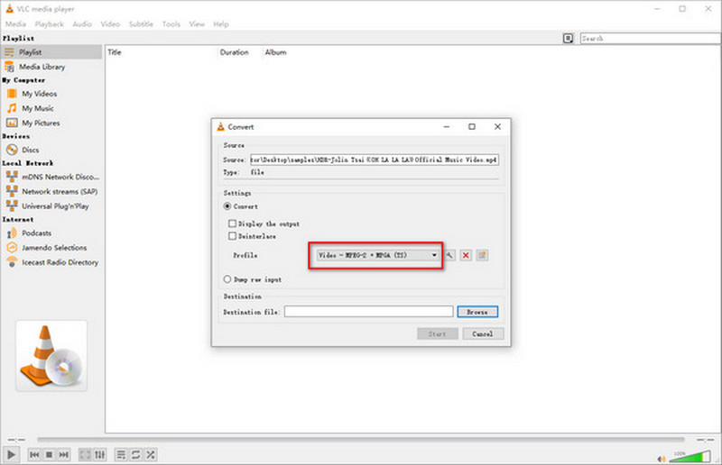Image resolution: width=722 pixels, height=465 pixels.
Task: Open the Profile dropdown list
Action: pyautogui.click(x=377, y=255)
